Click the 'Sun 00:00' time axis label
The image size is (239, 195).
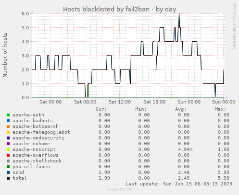(189, 102)
